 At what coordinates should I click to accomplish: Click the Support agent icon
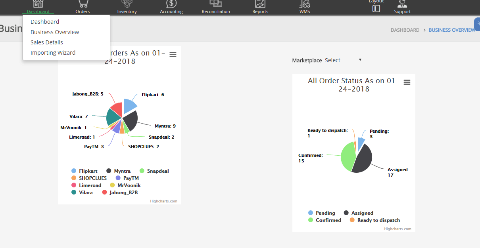coord(402,4)
